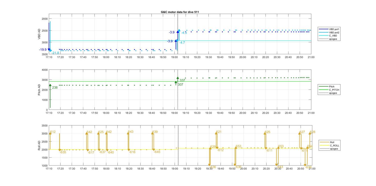This screenshot has width=376, height=186.
Task: Click the '-19.9' VBD data label
Action: click(x=43, y=50)
